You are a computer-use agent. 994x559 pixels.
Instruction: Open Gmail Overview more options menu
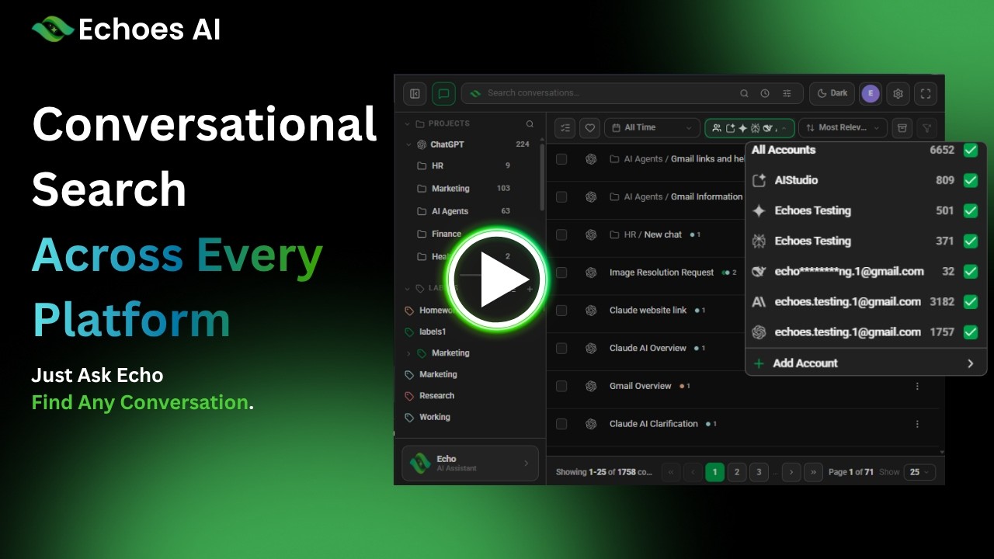(917, 386)
